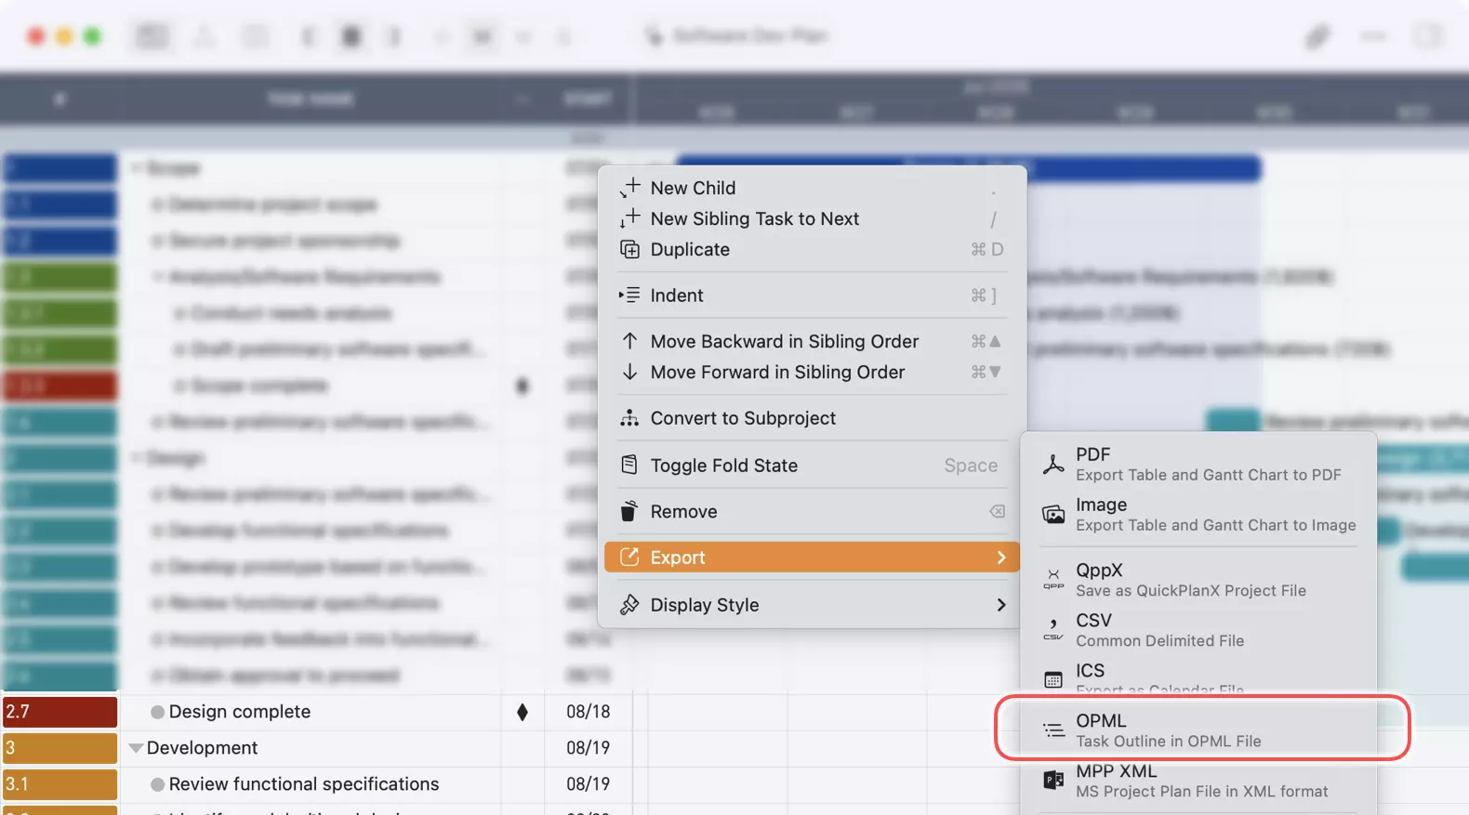Click the Duplicate icon in context menu

[629, 249]
